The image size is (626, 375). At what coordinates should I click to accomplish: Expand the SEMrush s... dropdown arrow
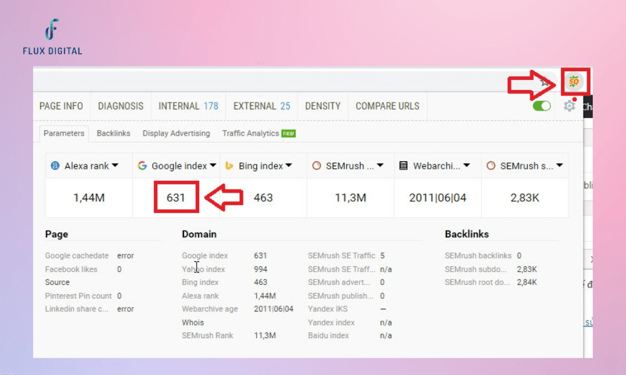[559, 165]
